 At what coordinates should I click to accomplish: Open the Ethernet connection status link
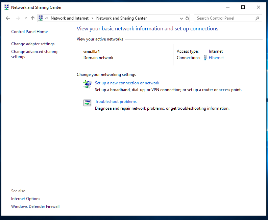pos(216,58)
